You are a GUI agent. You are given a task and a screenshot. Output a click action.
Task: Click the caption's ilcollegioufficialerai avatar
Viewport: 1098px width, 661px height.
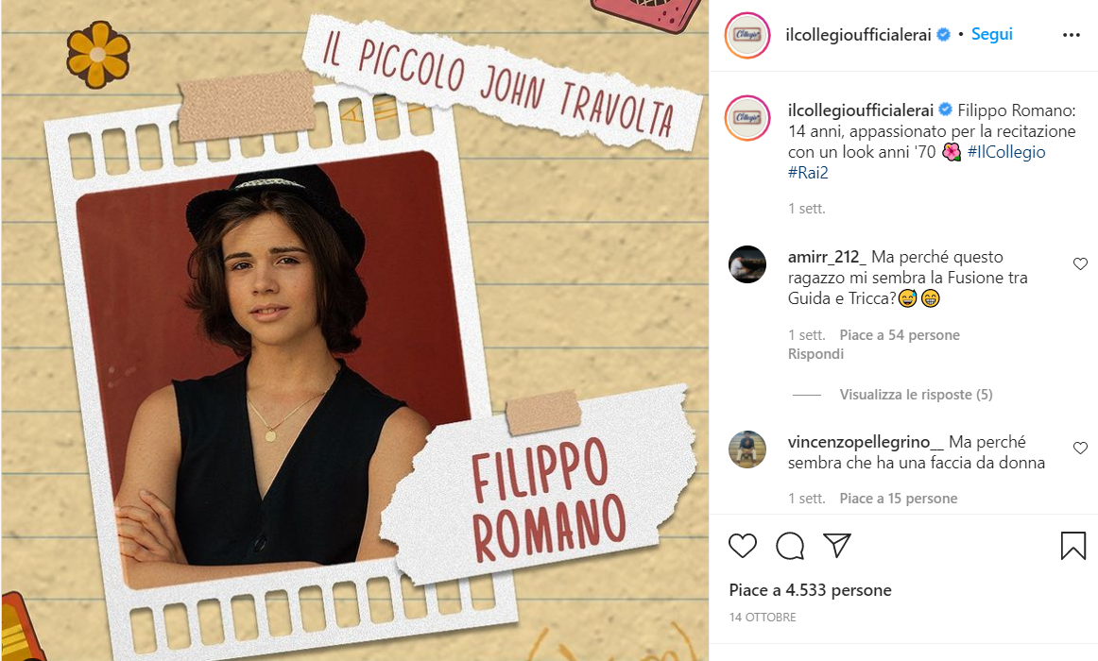point(747,117)
